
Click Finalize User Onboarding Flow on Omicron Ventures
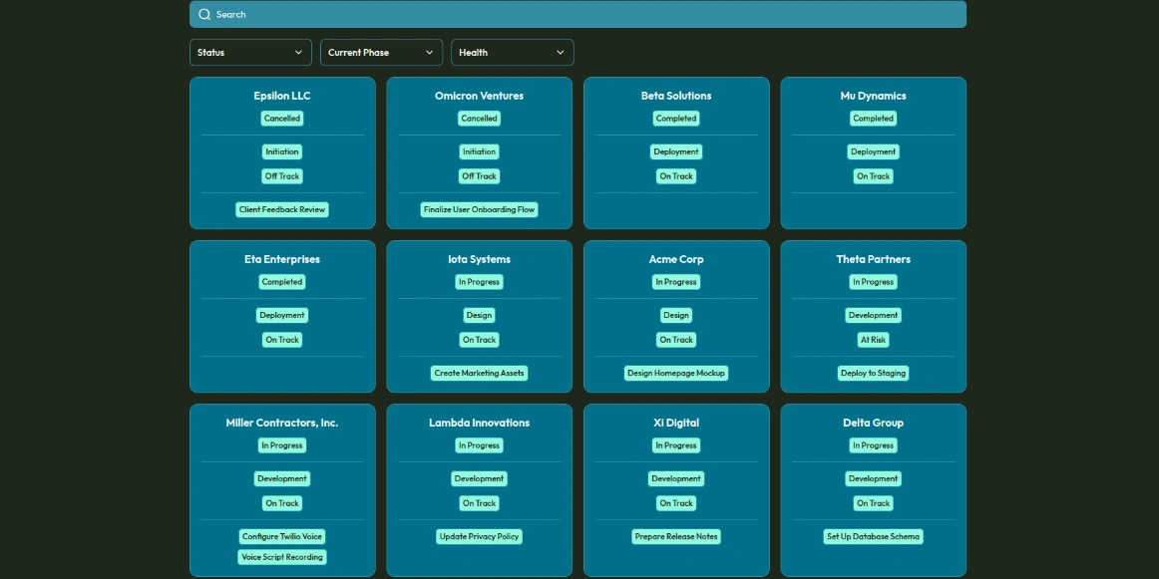(x=479, y=209)
